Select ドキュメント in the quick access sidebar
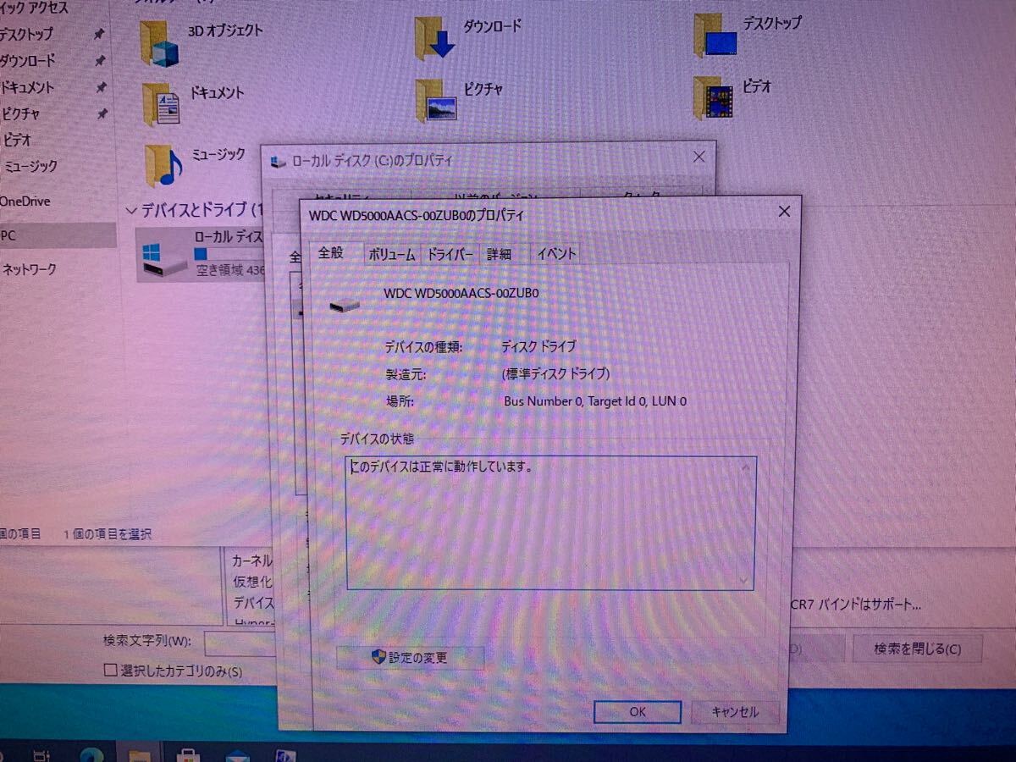This screenshot has width=1016, height=762. pyautogui.click(x=27, y=87)
